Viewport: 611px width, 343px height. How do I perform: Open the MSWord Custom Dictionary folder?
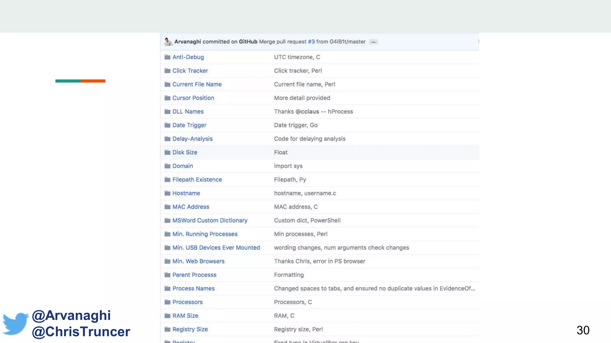pyautogui.click(x=210, y=221)
